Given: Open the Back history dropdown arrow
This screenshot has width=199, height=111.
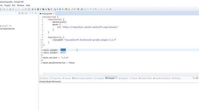Looking at the screenshot, I should 102,9.
